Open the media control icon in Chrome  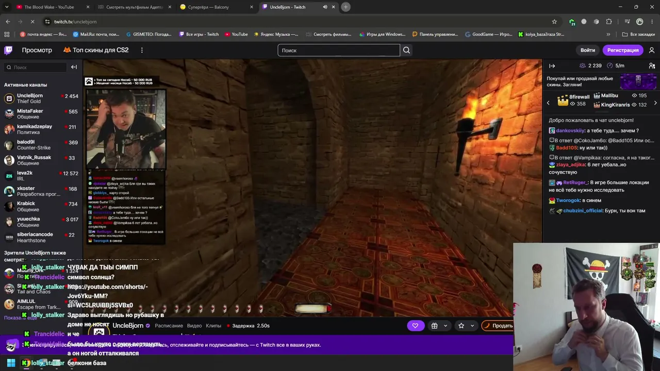click(627, 22)
